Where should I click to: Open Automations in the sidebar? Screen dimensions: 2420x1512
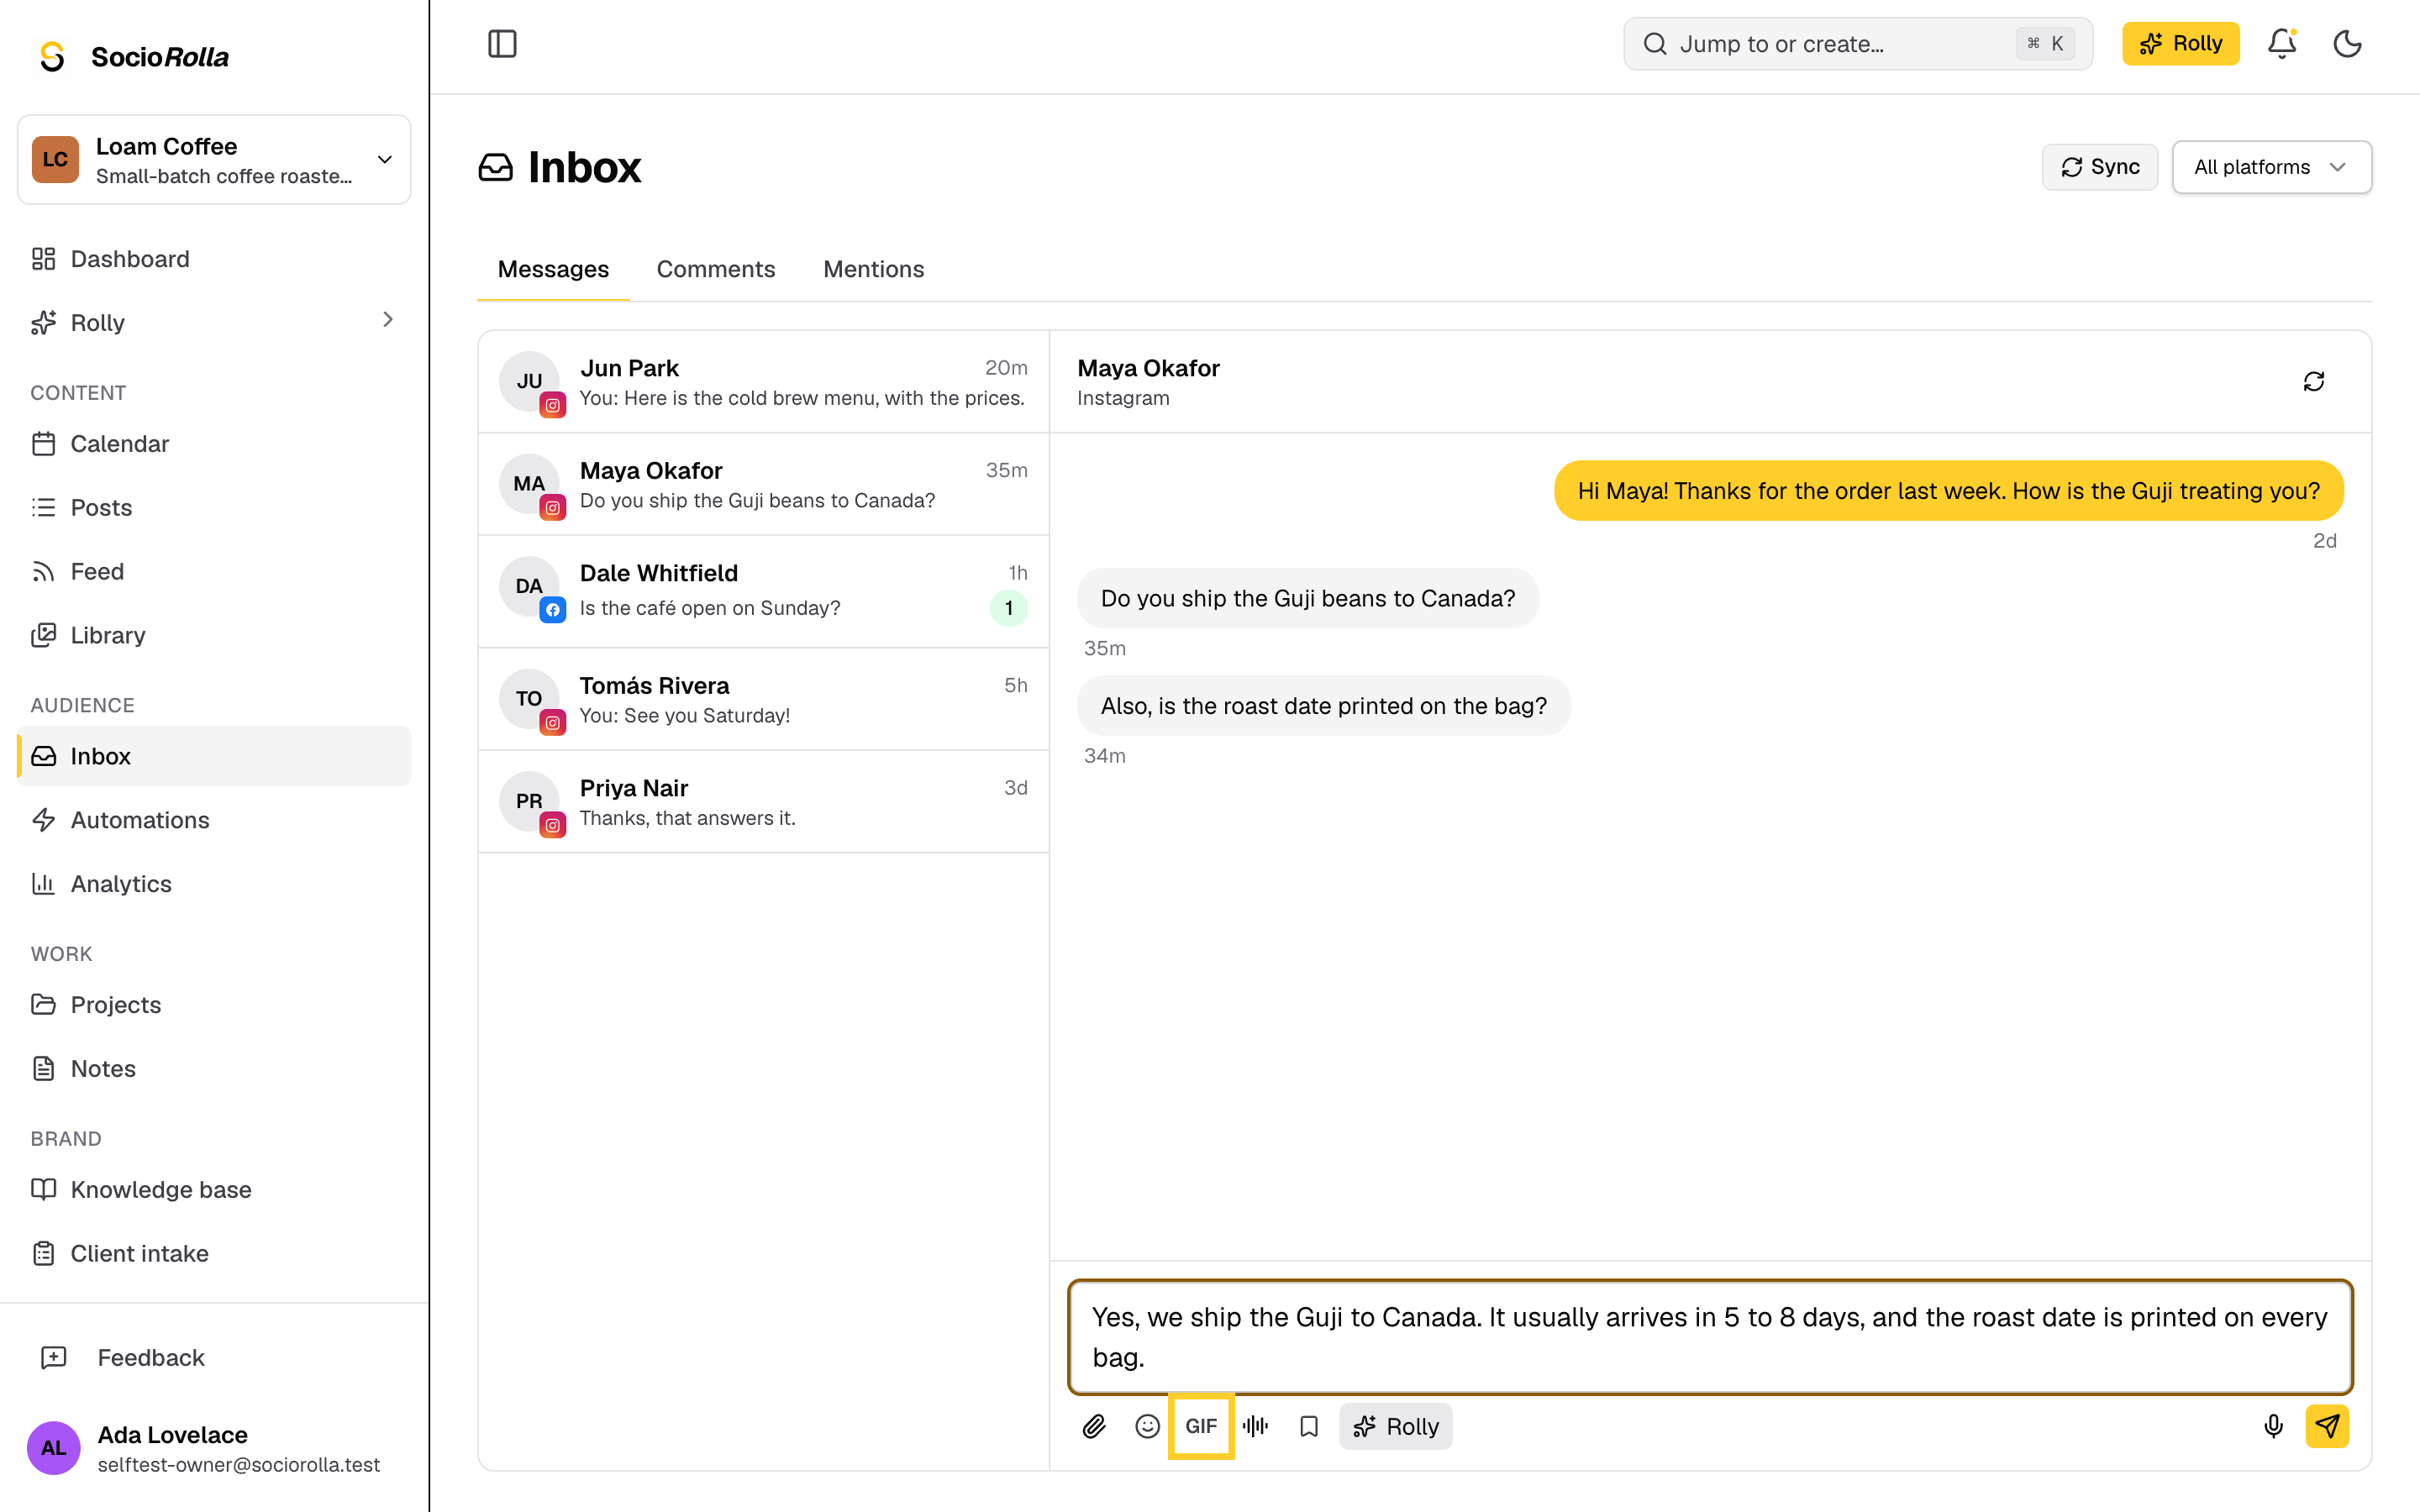point(214,820)
